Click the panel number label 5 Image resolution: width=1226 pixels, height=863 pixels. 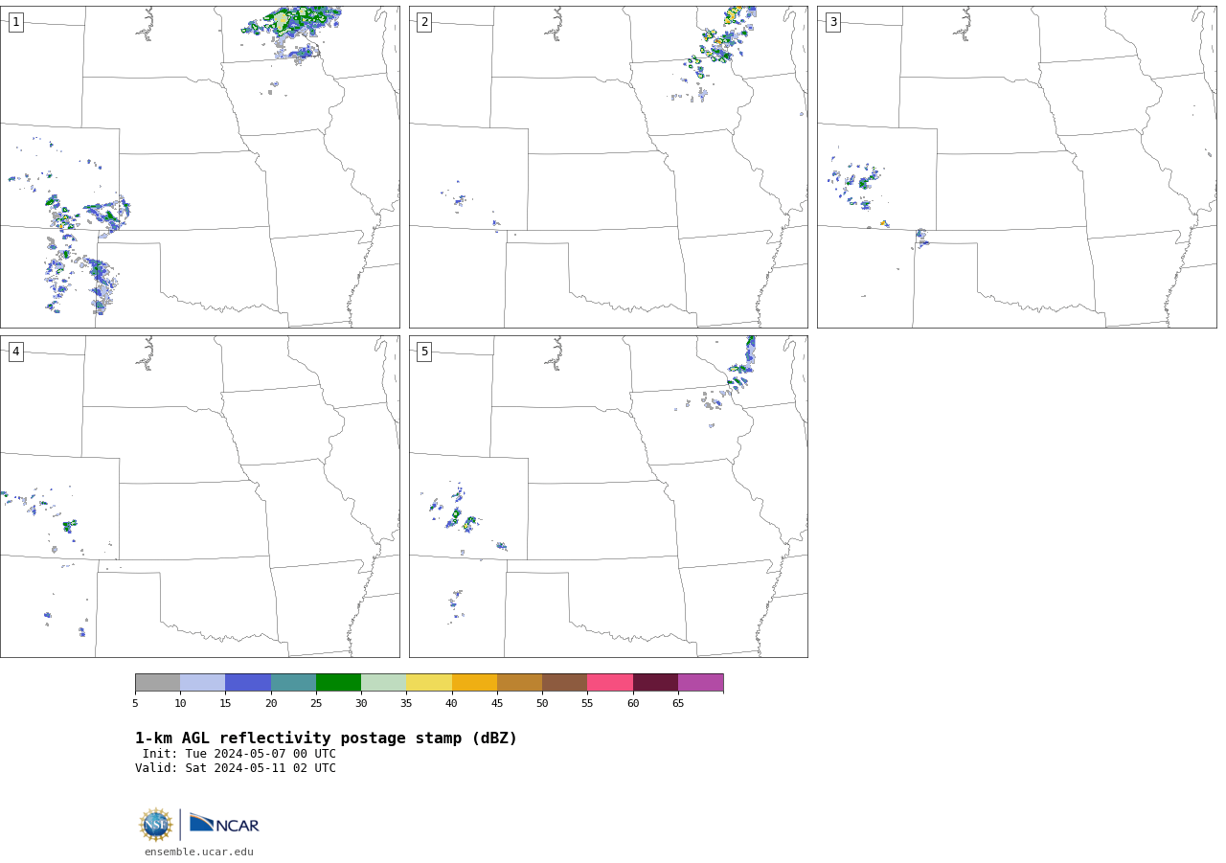pyautogui.click(x=424, y=352)
